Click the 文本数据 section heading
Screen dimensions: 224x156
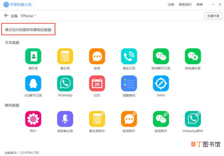click(x=12, y=43)
